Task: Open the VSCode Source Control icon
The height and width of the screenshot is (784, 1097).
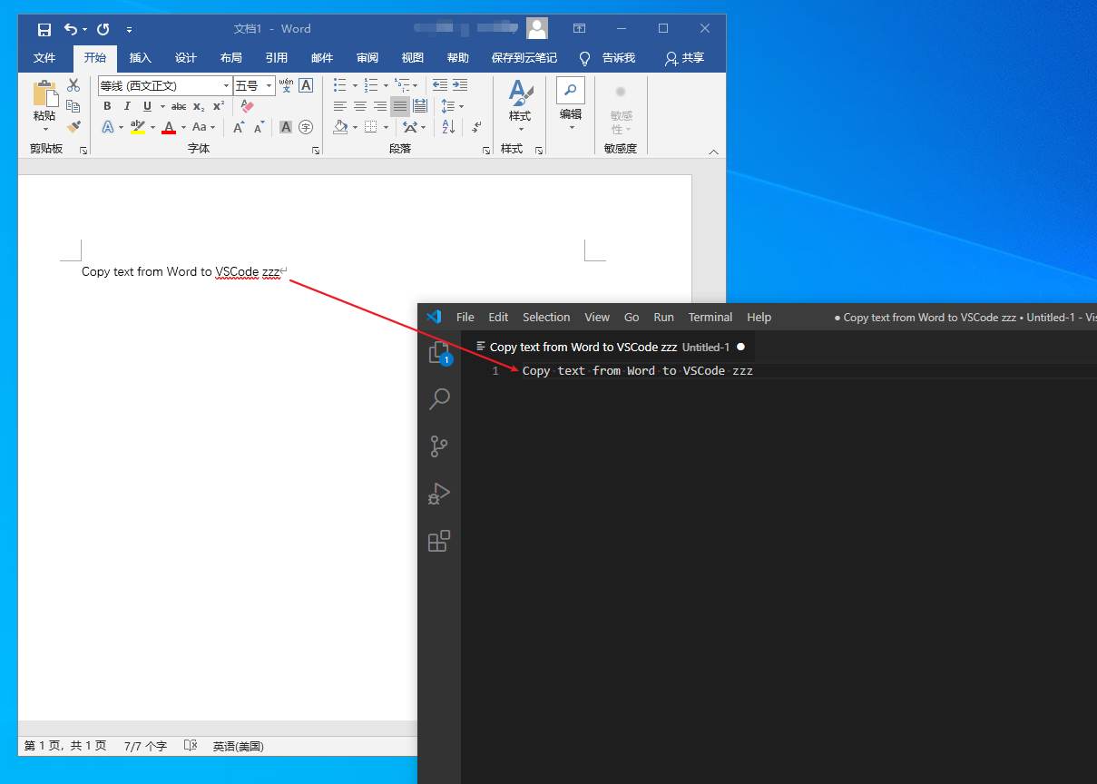Action: coord(439,446)
